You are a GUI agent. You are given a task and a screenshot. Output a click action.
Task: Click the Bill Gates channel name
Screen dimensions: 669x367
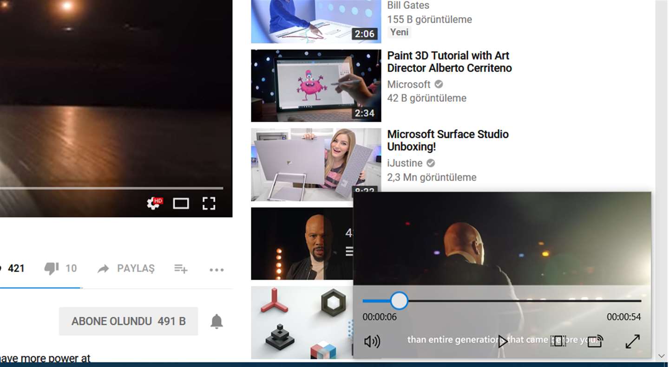[x=408, y=6]
